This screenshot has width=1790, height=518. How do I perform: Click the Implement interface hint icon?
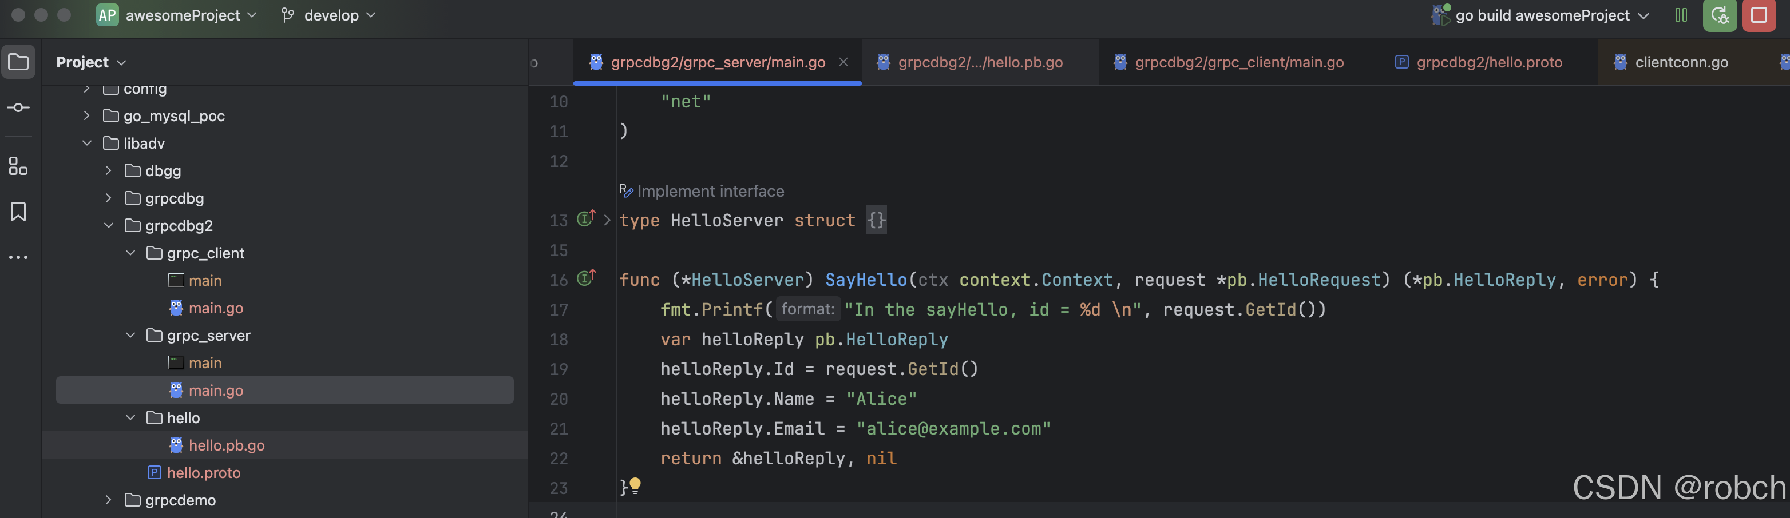click(x=626, y=190)
